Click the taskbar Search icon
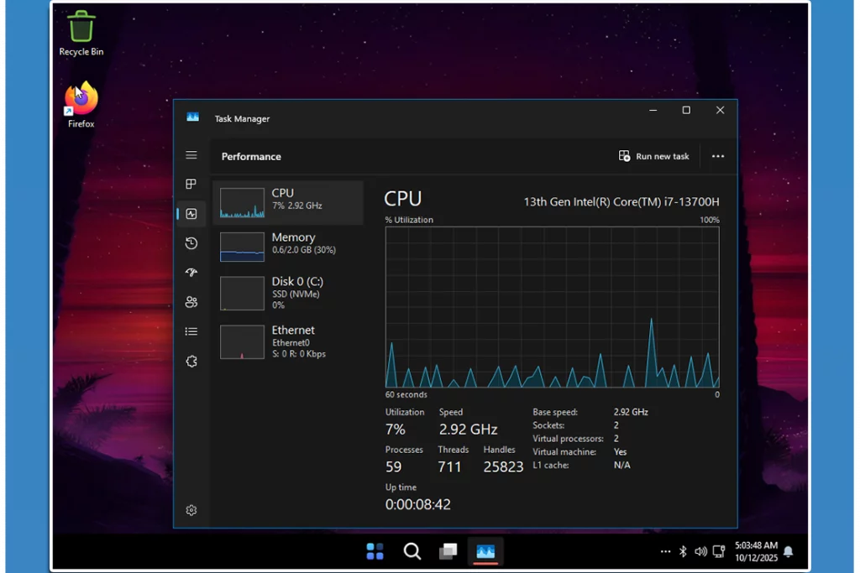The height and width of the screenshot is (573, 860). pyautogui.click(x=412, y=551)
